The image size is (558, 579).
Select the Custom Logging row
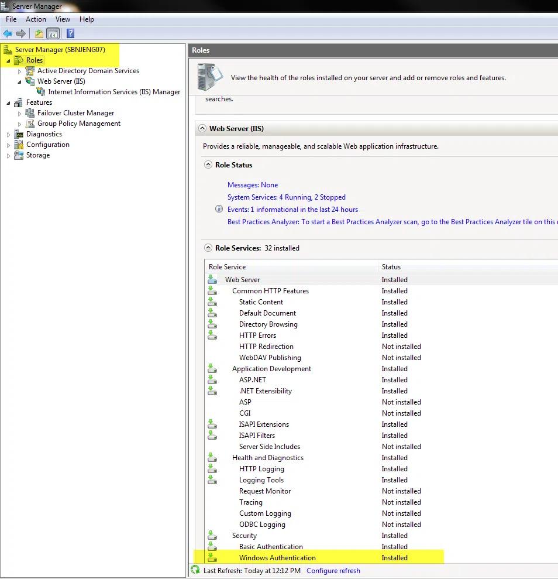[x=381, y=513]
